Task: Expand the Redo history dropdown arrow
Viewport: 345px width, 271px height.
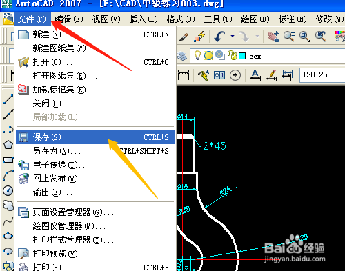Action: pos(257,36)
